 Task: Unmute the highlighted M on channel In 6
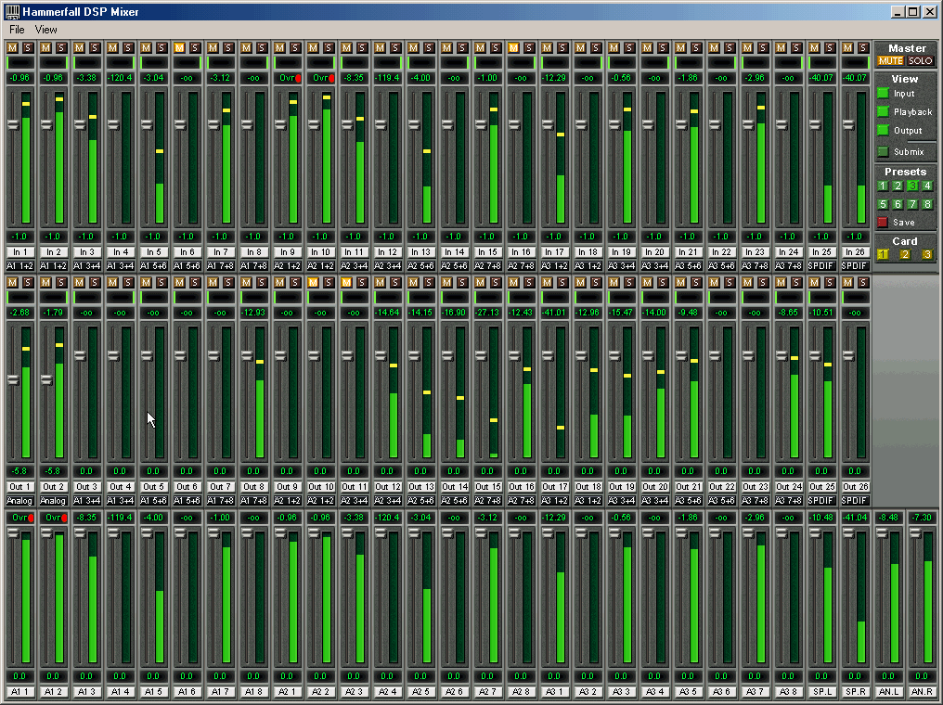click(179, 47)
